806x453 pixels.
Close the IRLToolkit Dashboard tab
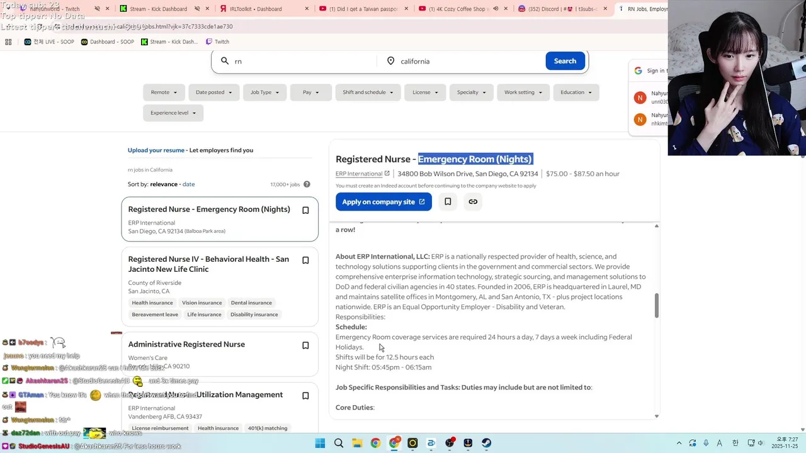[x=307, y=9]
